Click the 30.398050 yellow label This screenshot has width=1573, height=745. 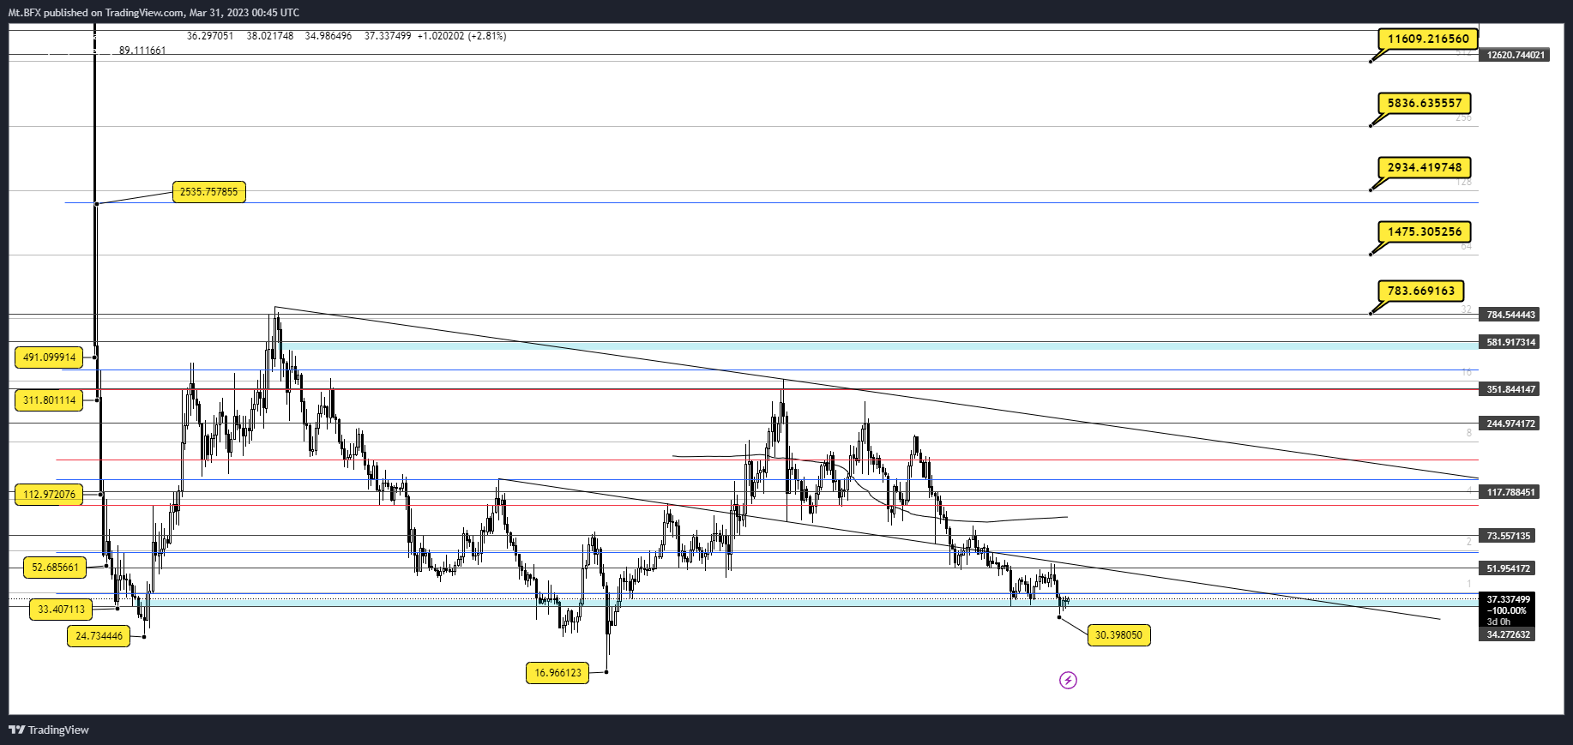1118,635
